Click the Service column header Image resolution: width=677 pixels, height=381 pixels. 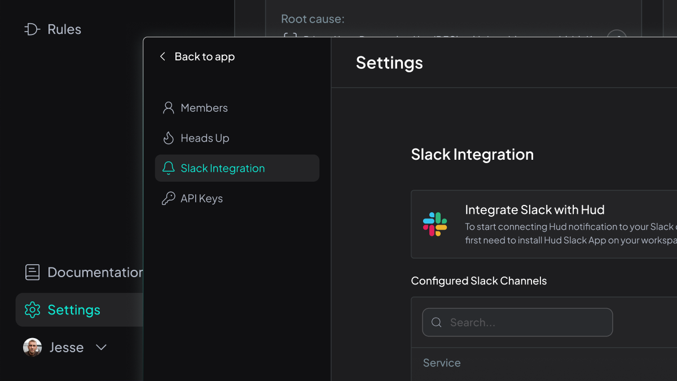442,363
